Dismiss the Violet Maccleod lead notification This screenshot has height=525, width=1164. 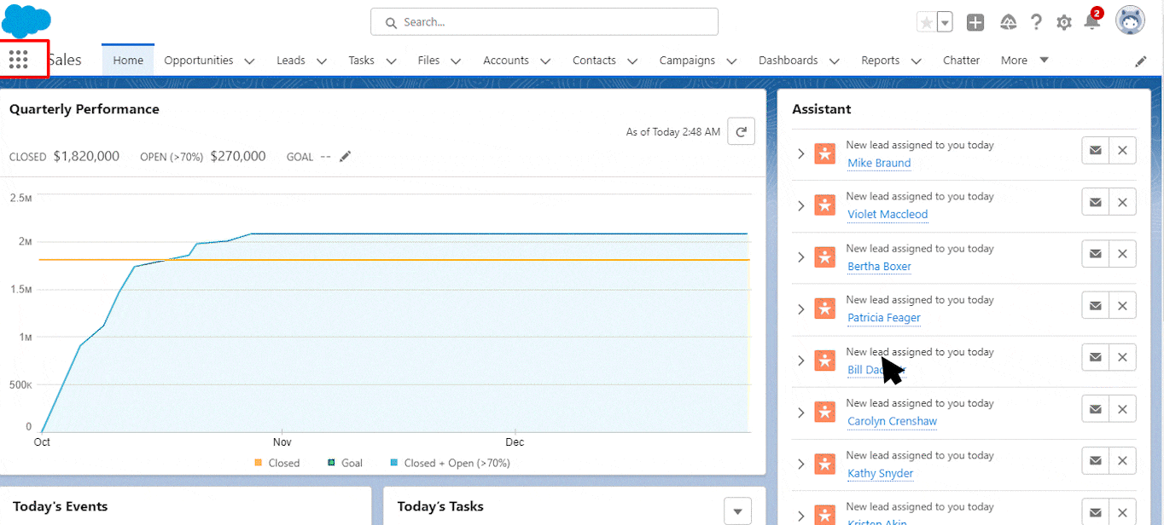pos(1122,202)
